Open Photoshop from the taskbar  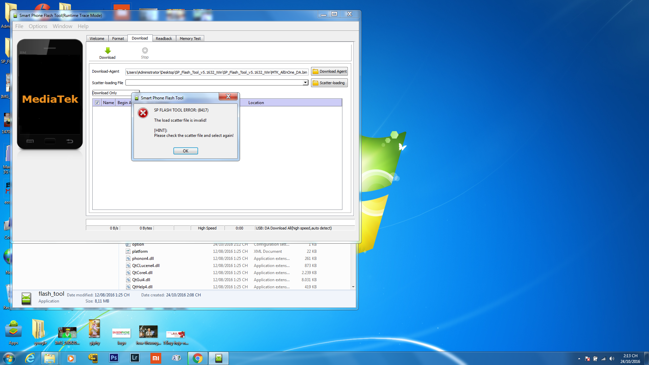pos(114,358)
